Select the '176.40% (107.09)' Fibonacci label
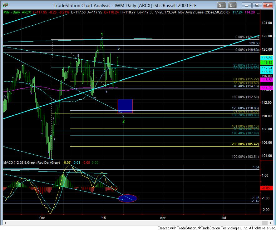 pos(245,133)
